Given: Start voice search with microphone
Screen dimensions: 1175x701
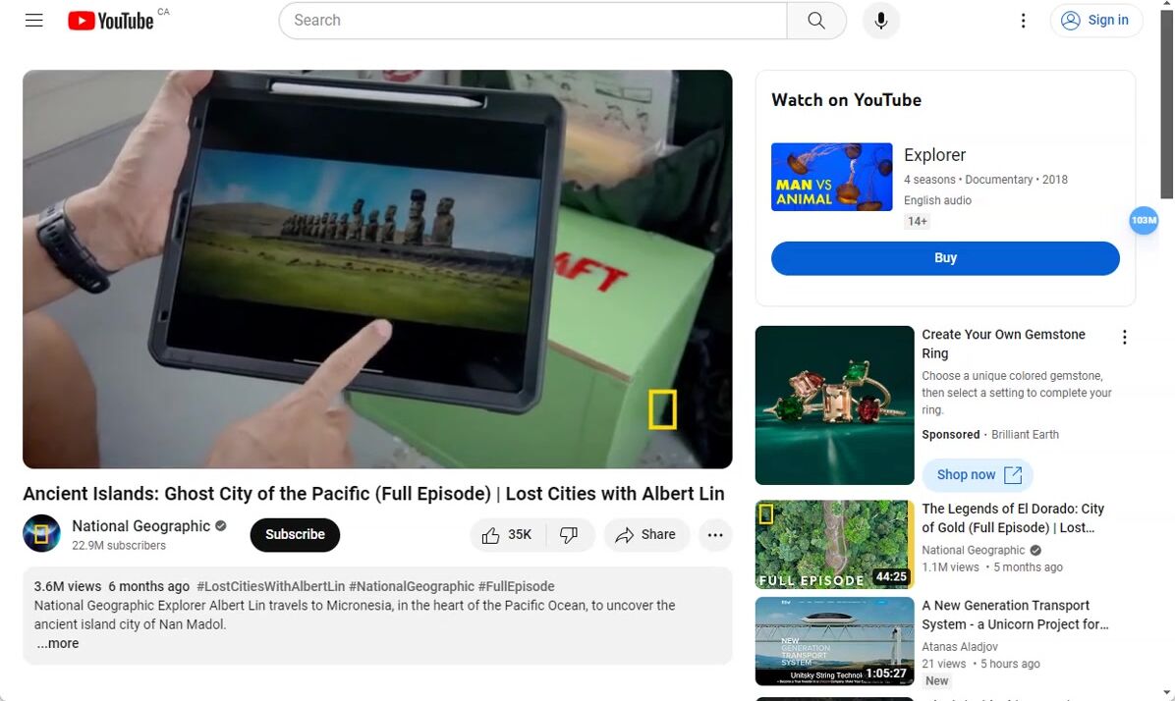Looking at the screenshot, I should (x=881, y=21).
